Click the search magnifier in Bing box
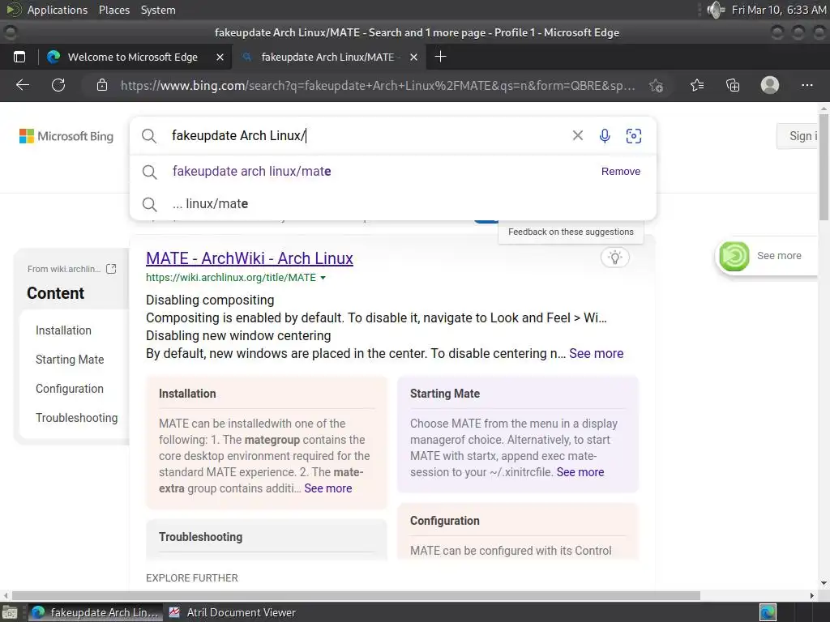The width and height of the screenshot is (830, 622). point(149,136)
